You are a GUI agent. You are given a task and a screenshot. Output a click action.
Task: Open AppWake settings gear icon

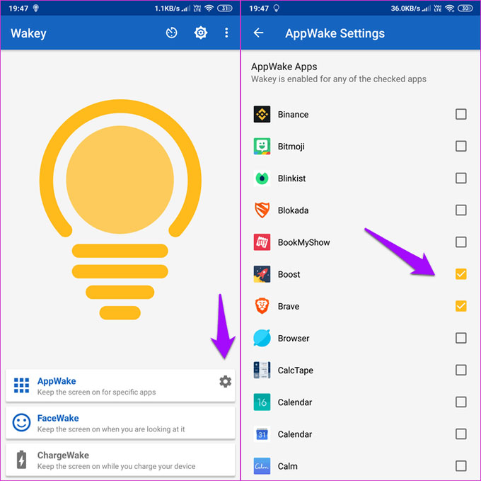click(x=225, y=382)
